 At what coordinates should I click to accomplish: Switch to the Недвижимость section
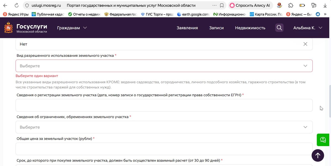[250, 28]
